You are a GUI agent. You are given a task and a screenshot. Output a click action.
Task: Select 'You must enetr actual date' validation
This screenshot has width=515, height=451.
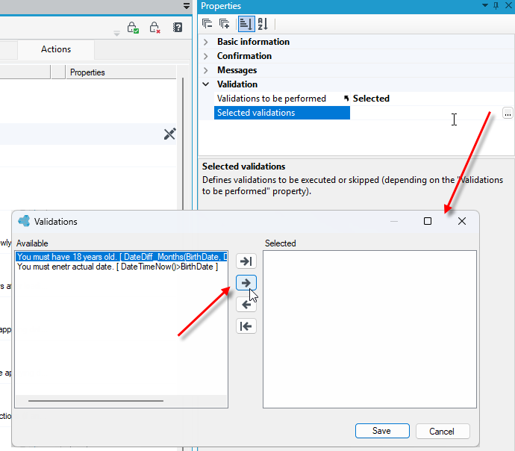point(117,267)
